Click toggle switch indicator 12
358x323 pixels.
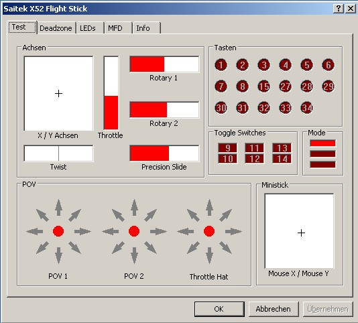(255, 159)
